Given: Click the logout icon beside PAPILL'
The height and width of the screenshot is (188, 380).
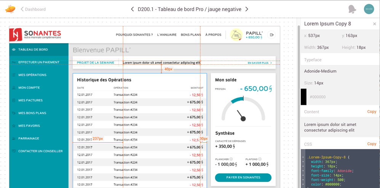Looking at the screenshot, I should pos(271,35).
